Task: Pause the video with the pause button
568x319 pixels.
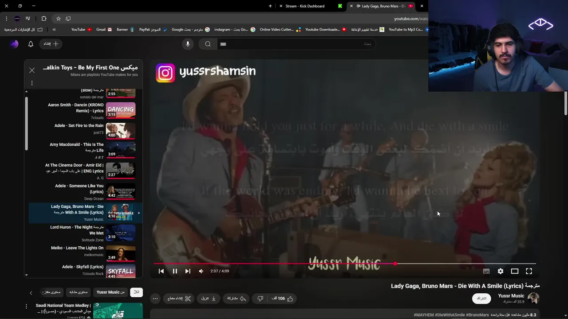Action: tap(175, 271)
